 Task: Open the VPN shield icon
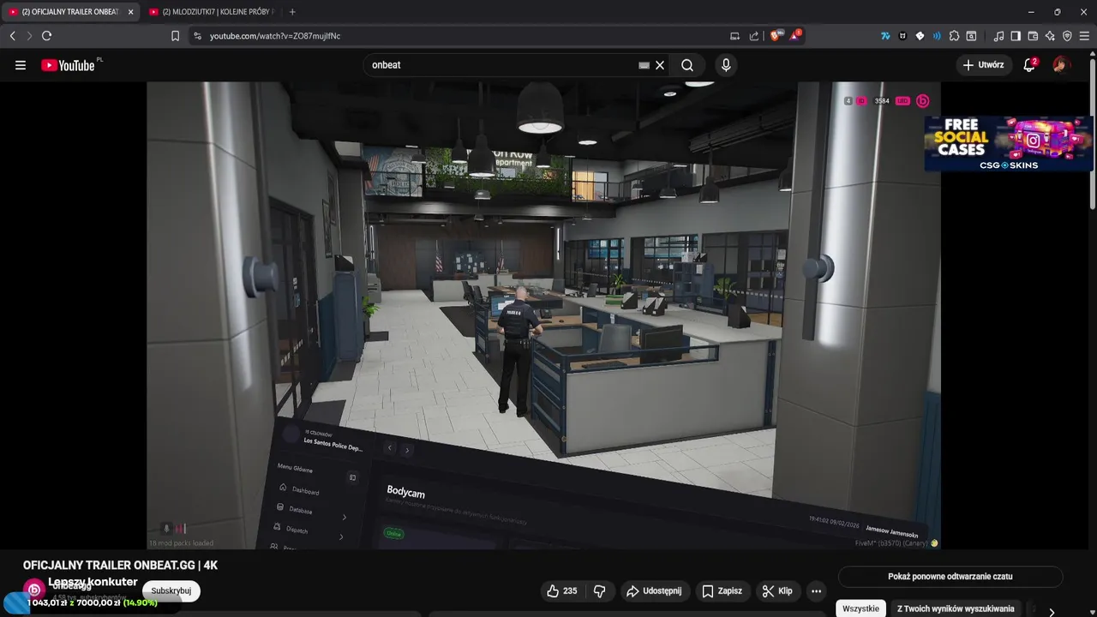[1067, 36]
